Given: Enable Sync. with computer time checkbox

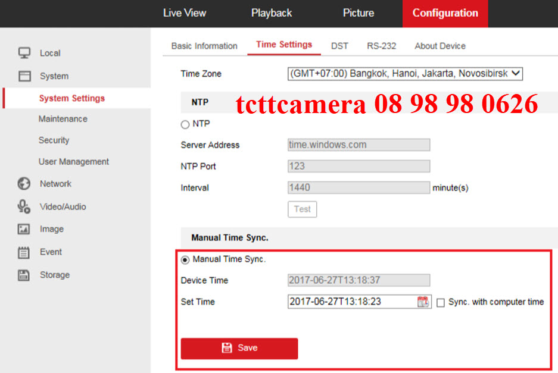Looking at the screenshot, I should click(x=441, y=302).
